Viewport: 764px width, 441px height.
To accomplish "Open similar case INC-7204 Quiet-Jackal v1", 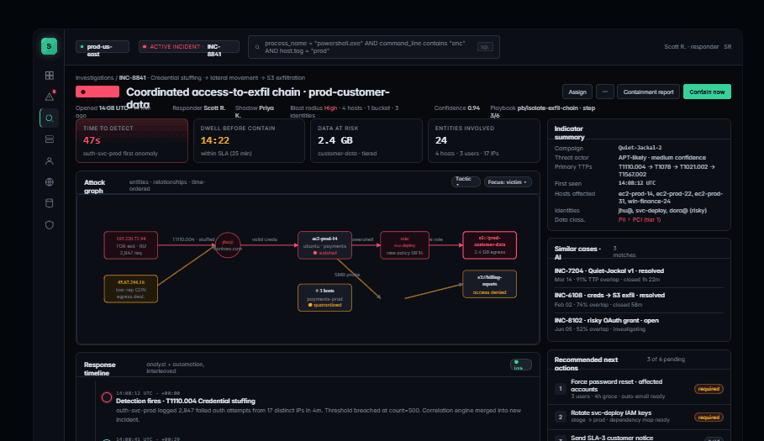I will click(x=639, y=275).
